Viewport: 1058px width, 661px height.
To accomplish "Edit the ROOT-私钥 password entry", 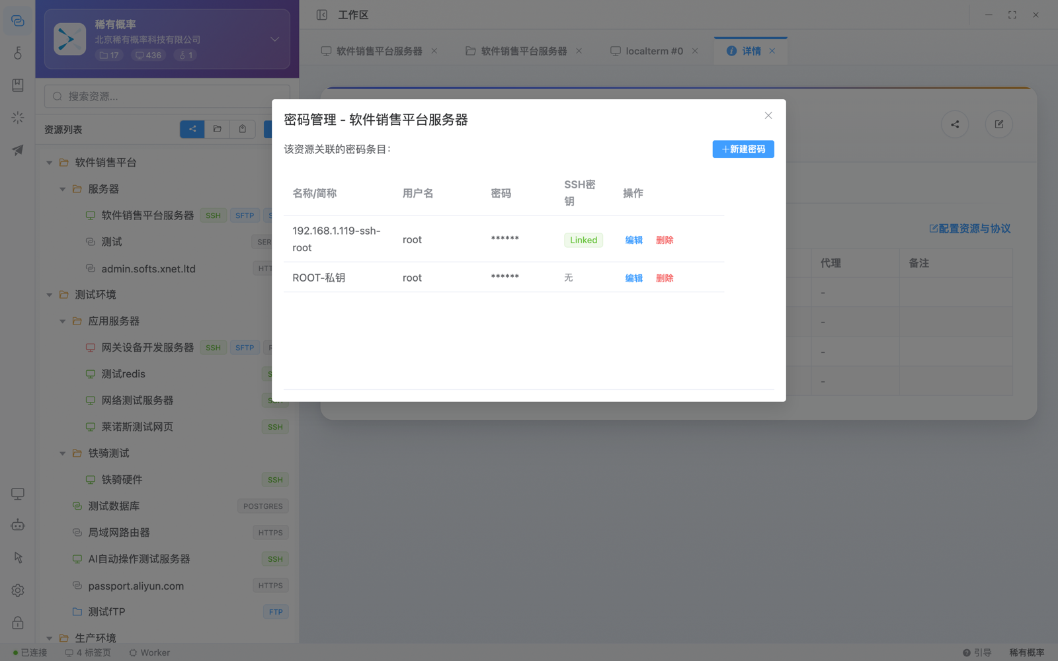I will click(x=633, y=278).
